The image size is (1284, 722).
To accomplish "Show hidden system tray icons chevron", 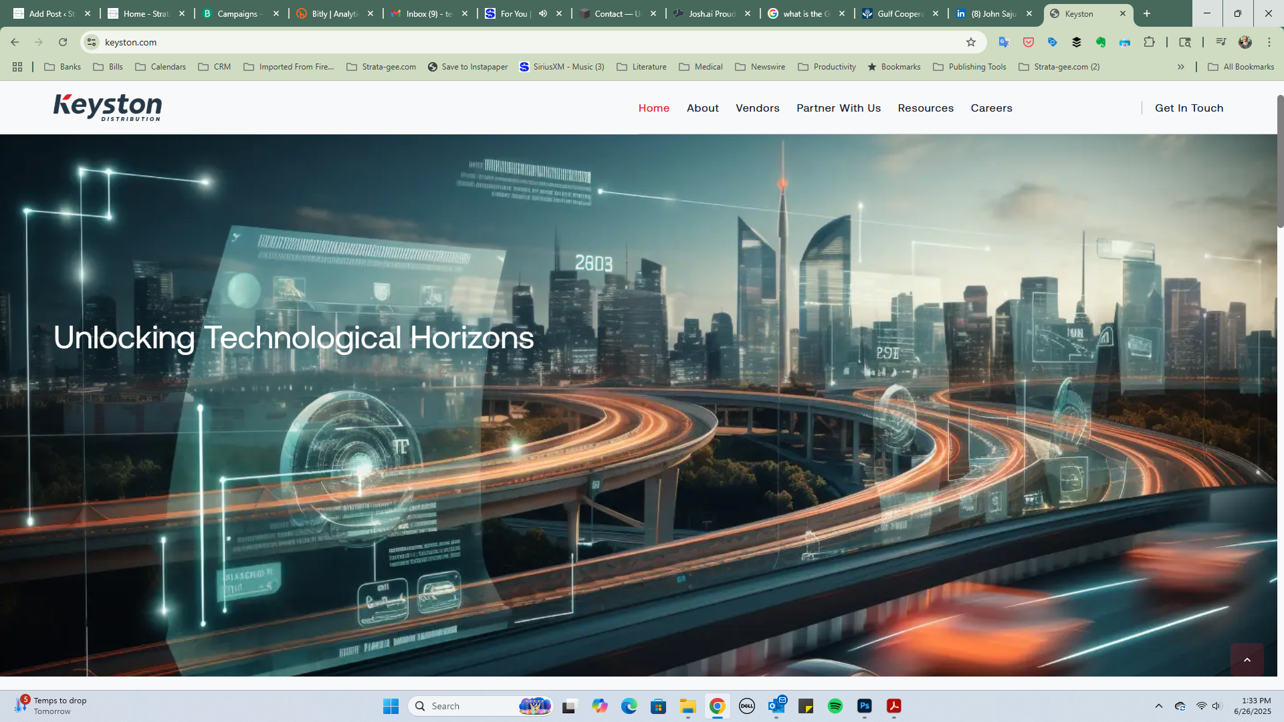I will (1159, 706).
